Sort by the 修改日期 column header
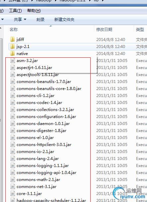Viewport: 147px width, 202px height. pyautogui.click(x=104, y=30)
